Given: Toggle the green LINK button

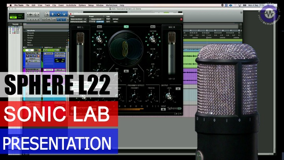Looking at the screenshot, I should [126, 27].
